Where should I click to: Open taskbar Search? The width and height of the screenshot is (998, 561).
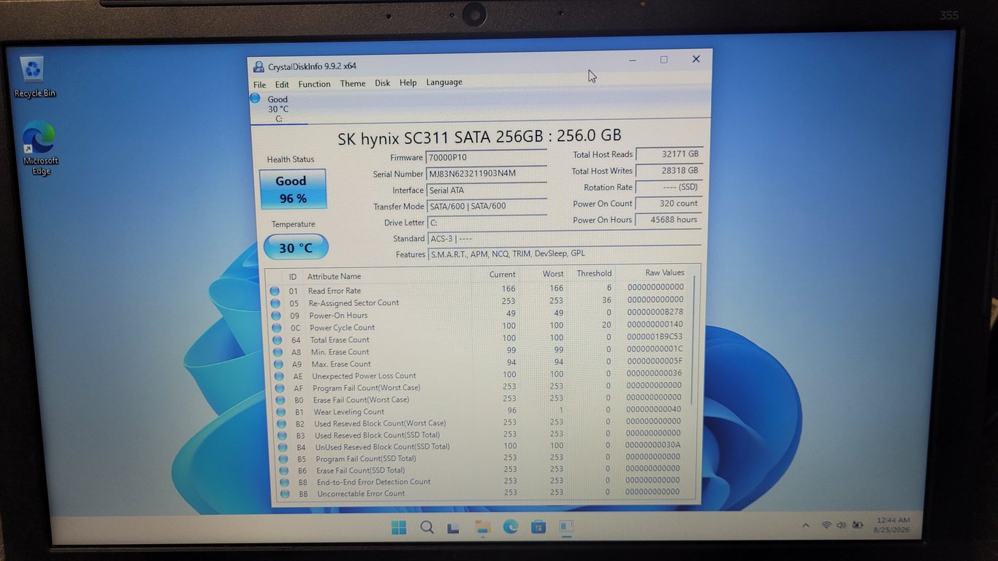pyautogui.click(x=427, y=527)
